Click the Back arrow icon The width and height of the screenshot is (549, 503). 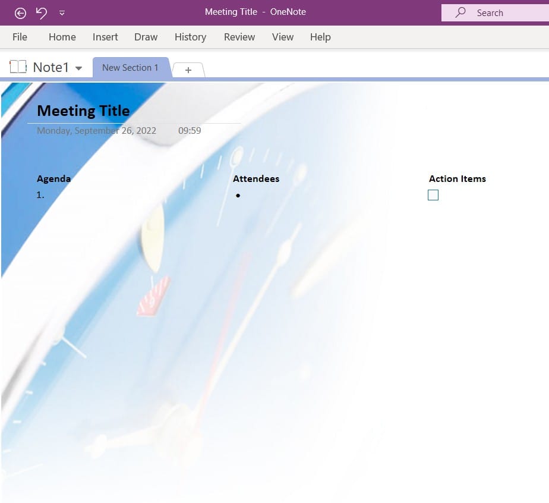[20, 12]
